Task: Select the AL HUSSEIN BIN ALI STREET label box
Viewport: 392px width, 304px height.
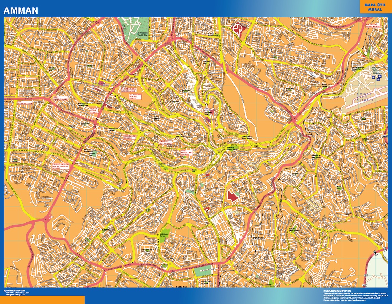Action: tap(135, 97)
